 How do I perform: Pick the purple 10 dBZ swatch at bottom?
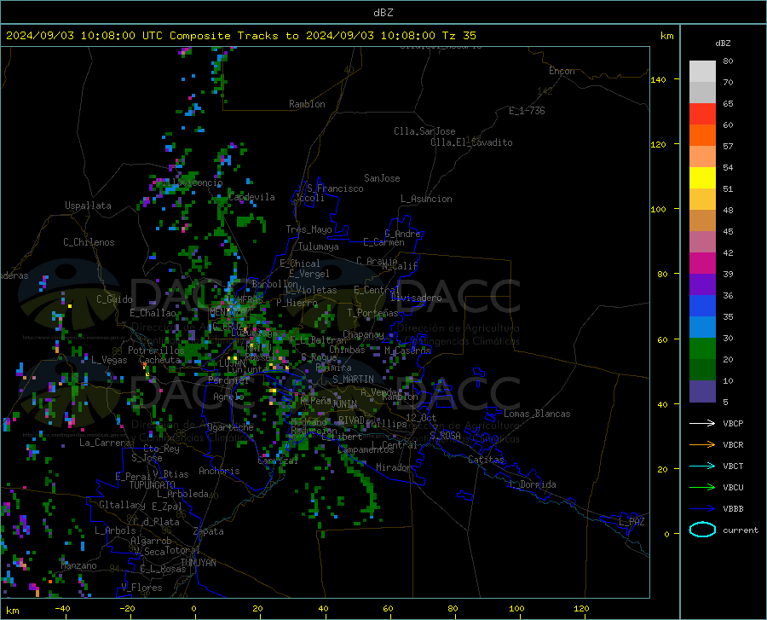pyautogui.click(x=702, y=391)
